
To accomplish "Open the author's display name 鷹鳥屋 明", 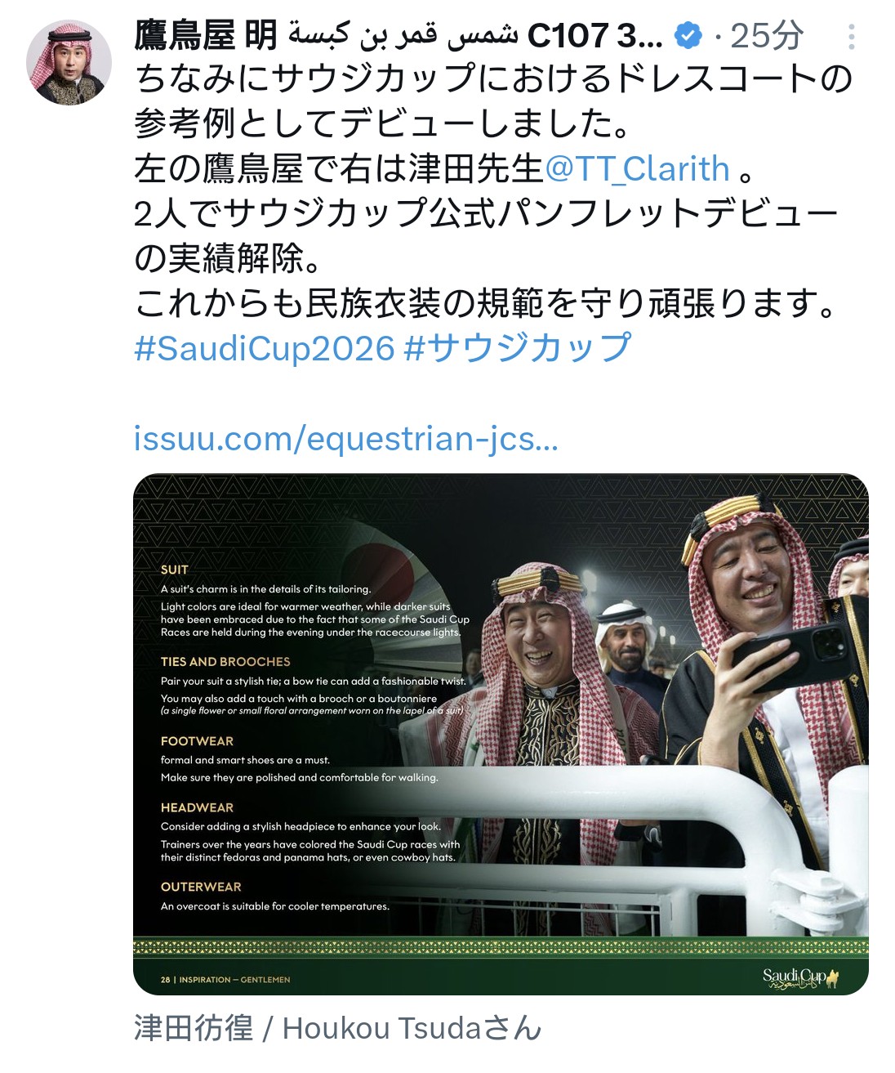I will (206, 36).
